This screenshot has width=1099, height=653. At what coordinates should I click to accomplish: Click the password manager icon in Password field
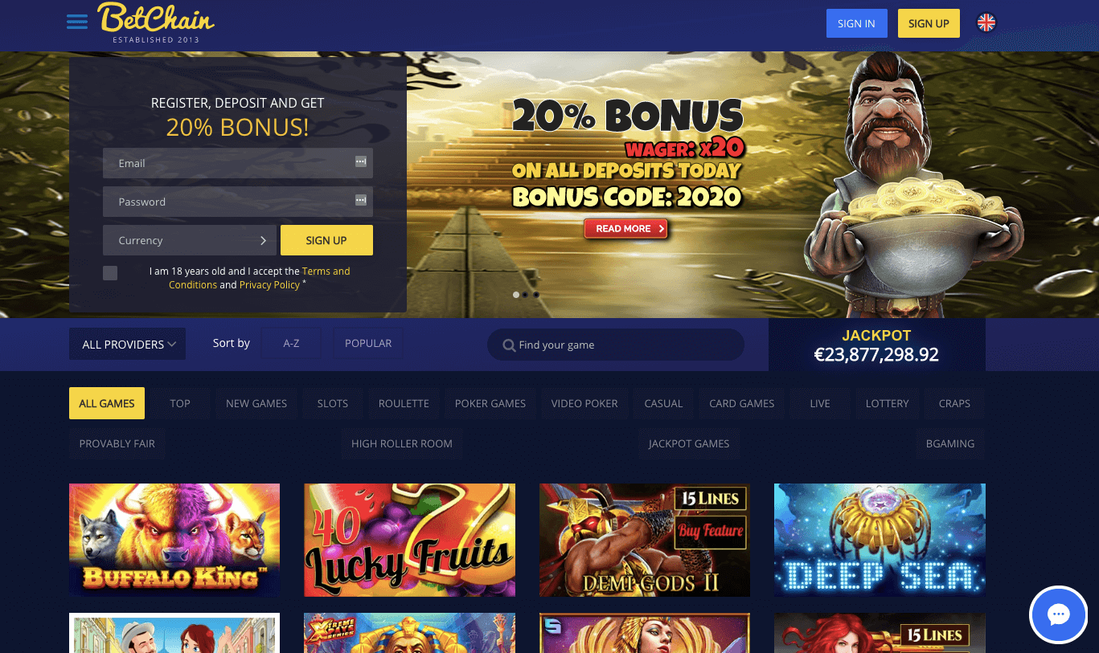[361, 200]
